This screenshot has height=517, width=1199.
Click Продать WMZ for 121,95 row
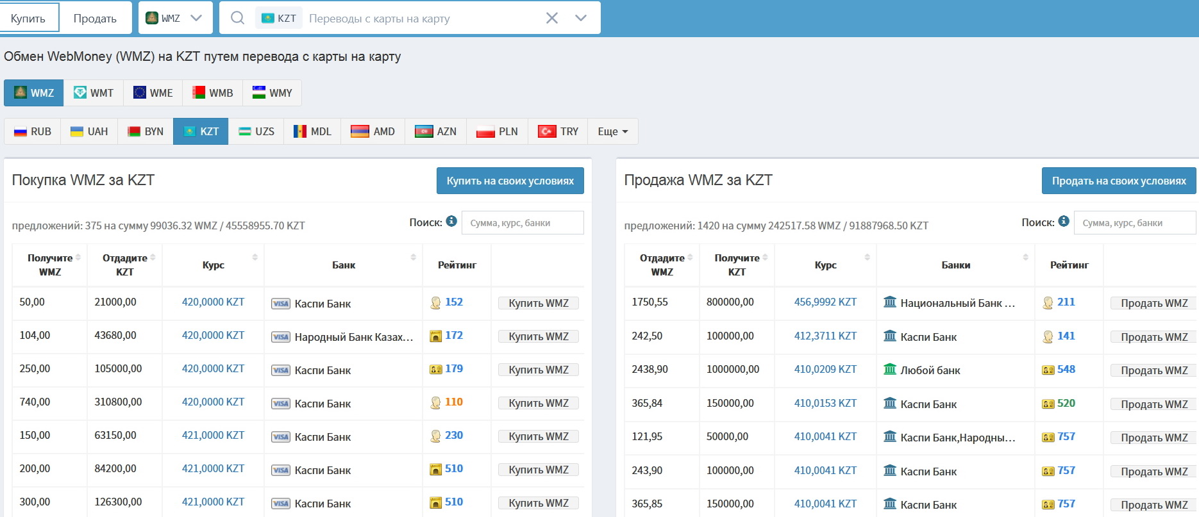pos(1154,438)
